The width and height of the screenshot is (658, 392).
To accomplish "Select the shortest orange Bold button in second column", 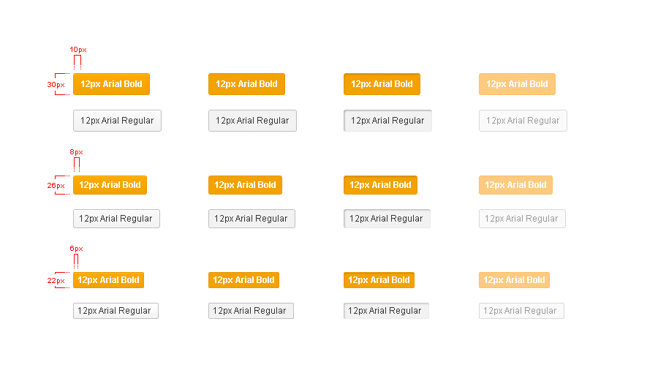I will pos(243,280).
